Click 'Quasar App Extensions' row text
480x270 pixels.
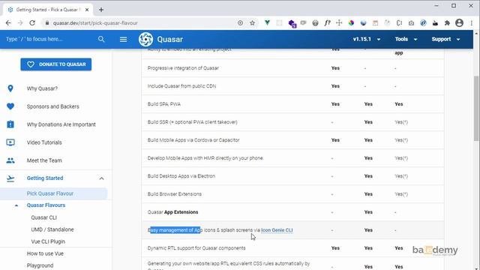[172, 212]
